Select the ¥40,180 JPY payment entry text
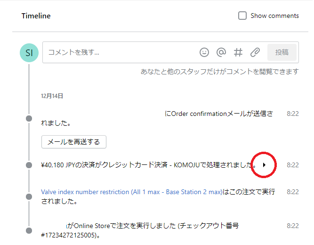This screenshot has height=245, width=314. 149,165
